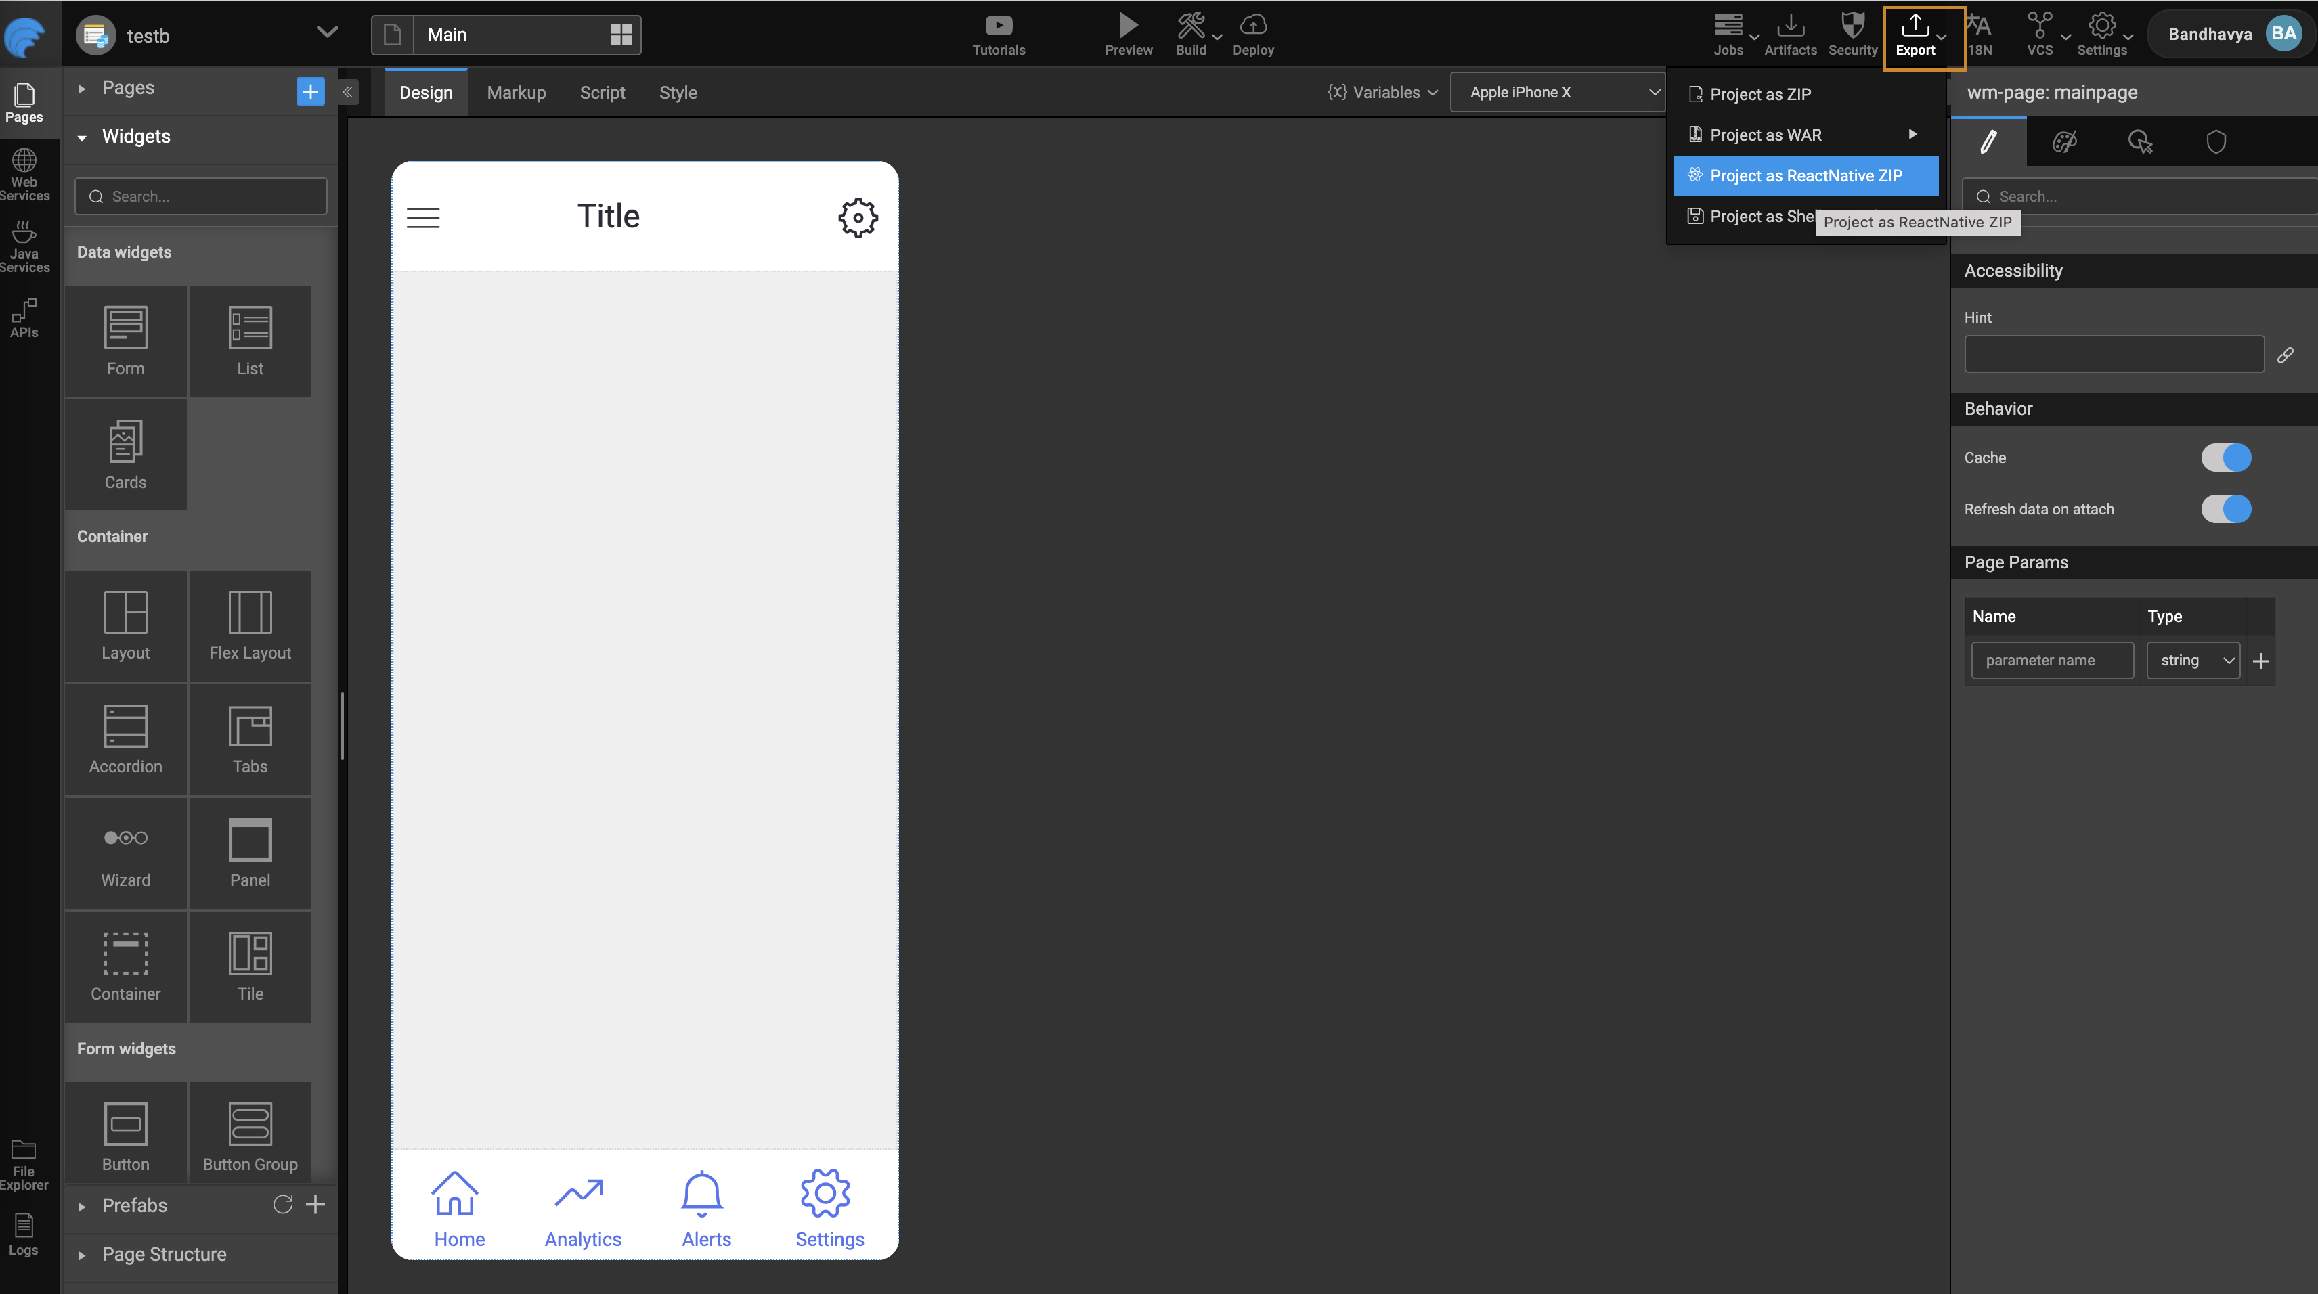The width and height of the screenshot is (2318, 1294).
Task: Switch to the Styles palette icon tab
Action: (2064, 142)
